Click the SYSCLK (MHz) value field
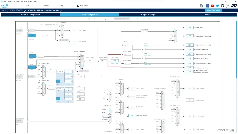 tap(90, 61)
